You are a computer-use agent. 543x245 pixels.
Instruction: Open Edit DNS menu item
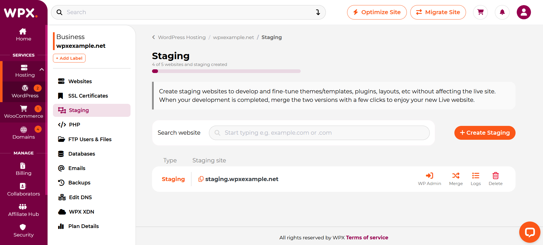click(92, 197)
